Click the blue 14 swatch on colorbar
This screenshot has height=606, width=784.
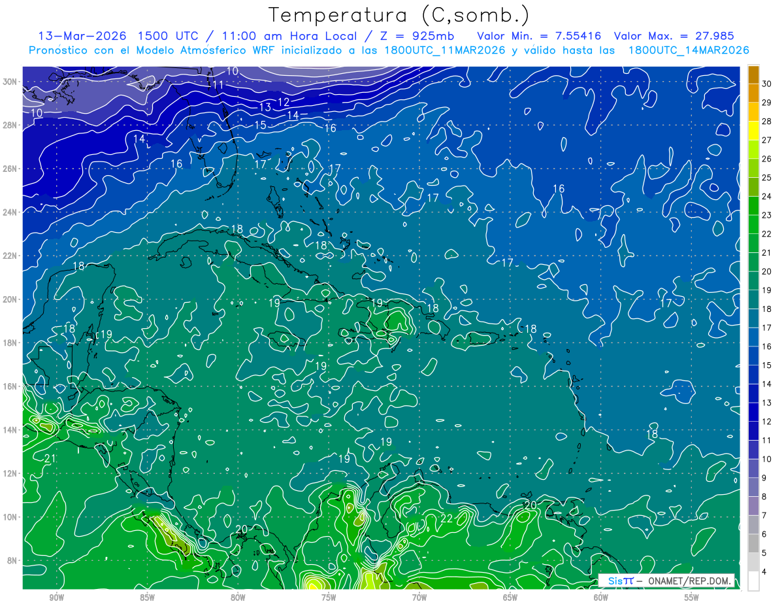(x=753, y=375)
